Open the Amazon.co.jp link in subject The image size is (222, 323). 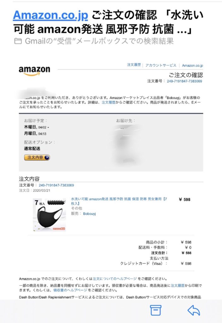[x=51, y=15]
